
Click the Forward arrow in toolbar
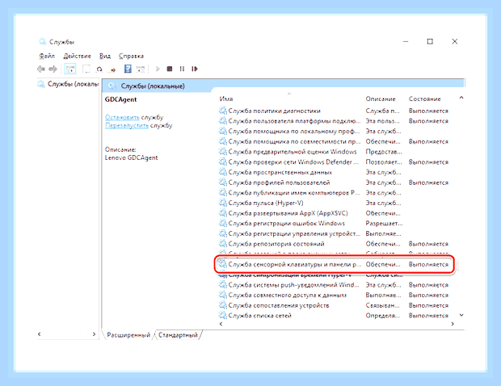click(53, 69)
